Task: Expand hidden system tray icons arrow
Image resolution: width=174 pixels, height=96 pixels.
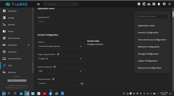Action: (x=157, y=93)
